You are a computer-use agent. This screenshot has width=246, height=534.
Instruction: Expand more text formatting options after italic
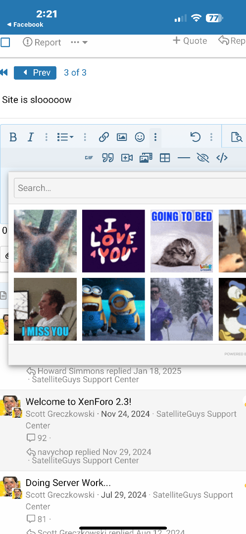click(x=47, y=137)
